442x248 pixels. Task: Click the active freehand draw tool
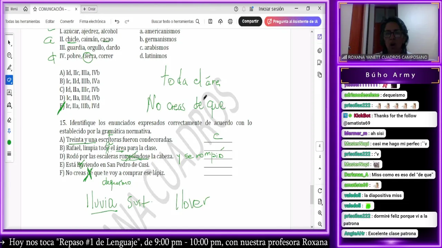click(9, 80)
